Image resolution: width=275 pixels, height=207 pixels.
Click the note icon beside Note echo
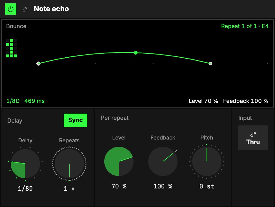[25, 9]
